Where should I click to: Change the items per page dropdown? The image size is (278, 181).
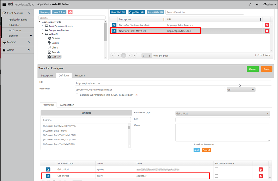pyautogui.click(x=147, y=56)
